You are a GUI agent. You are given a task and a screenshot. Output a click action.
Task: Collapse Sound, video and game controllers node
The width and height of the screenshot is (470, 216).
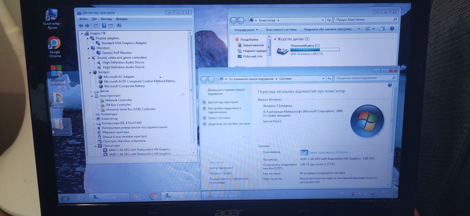(89, 57)
